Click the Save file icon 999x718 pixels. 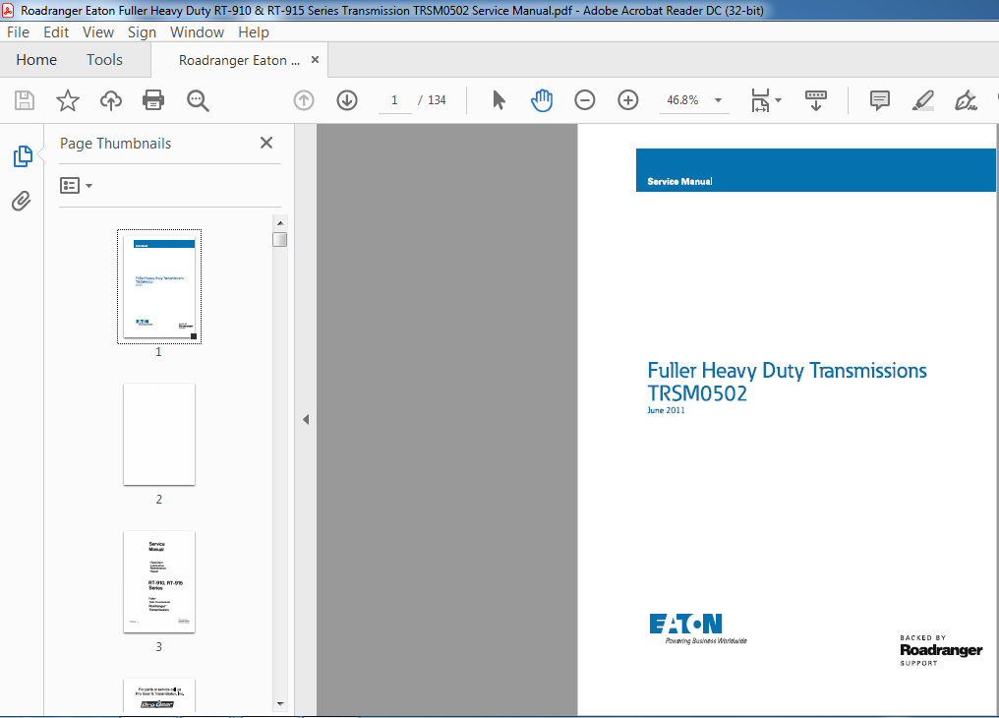25,100
